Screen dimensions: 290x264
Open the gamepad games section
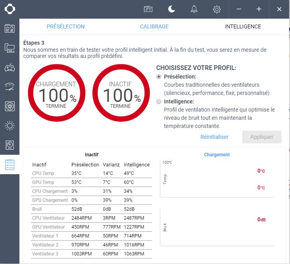coord(10,68)
